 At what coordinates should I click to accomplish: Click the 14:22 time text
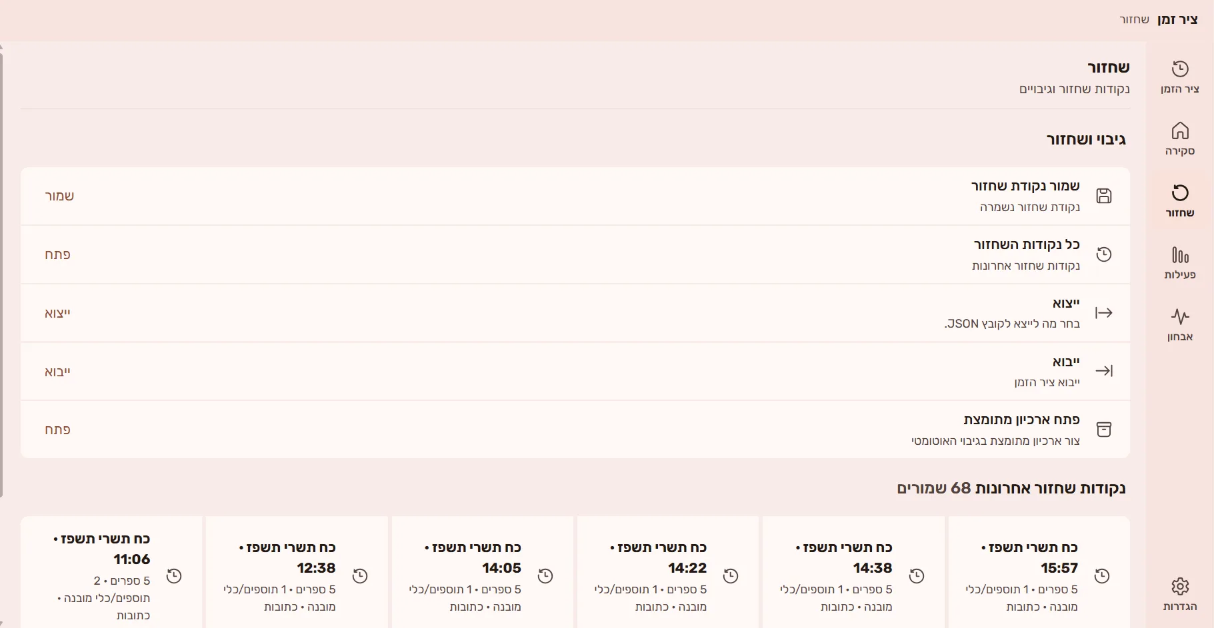[687, 568]
